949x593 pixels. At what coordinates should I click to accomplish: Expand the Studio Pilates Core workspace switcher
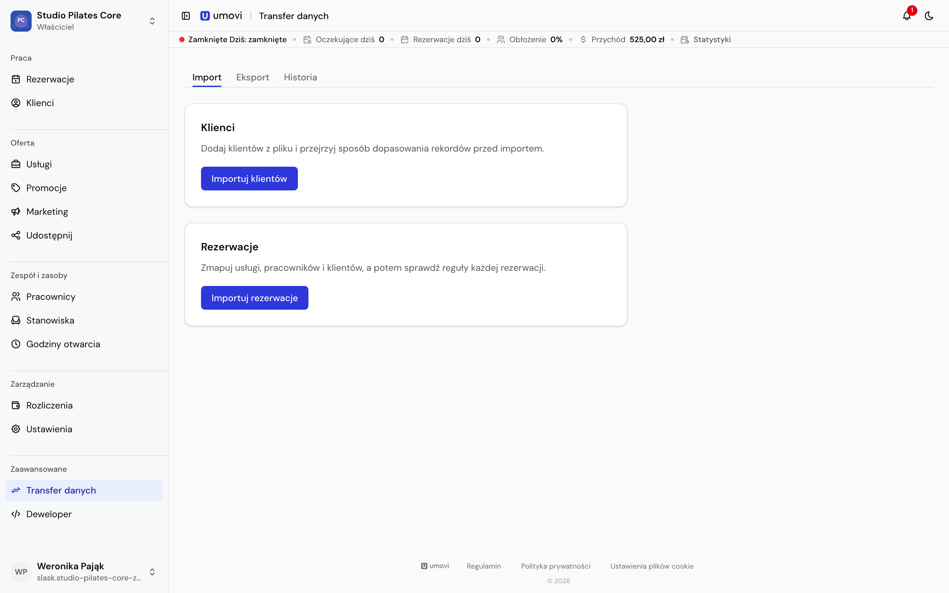152,21
